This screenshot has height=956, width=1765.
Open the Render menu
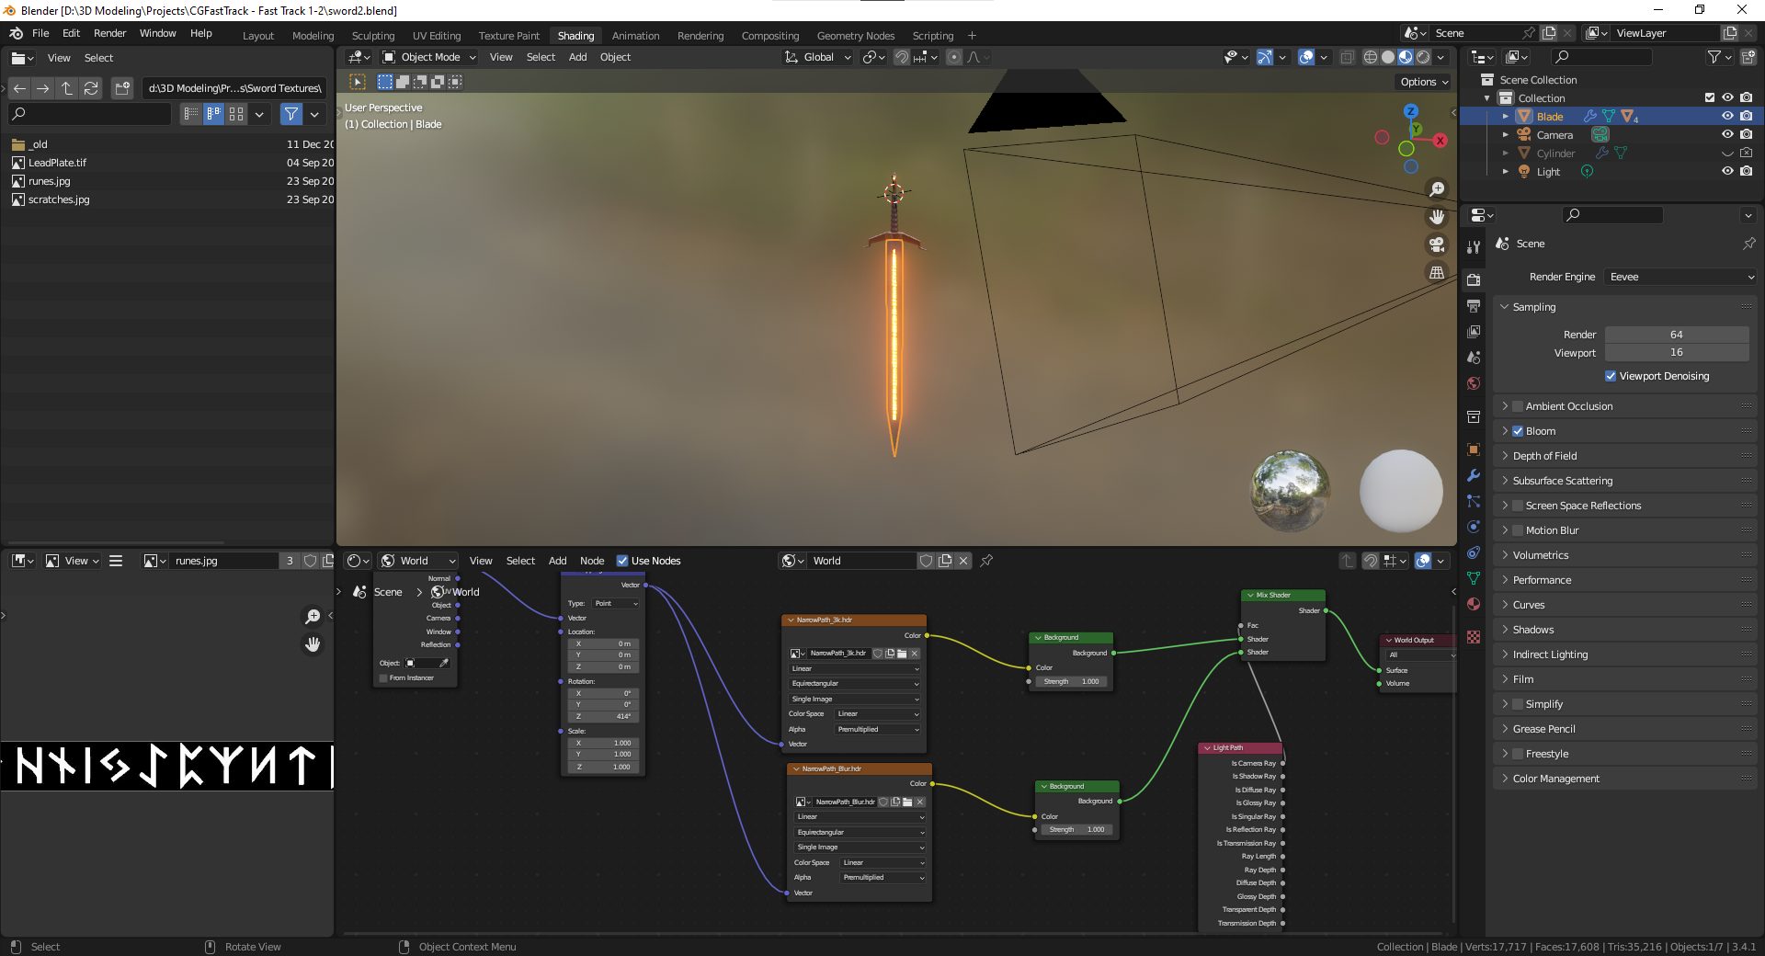coord(109,33)
